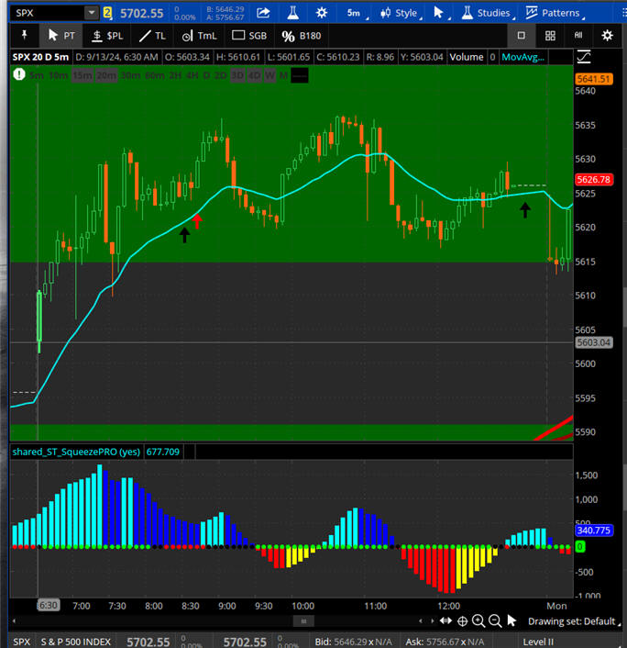Open the SPX symbol dropdown
Screen dimensions: 627x648
click(x=91, y=13)
